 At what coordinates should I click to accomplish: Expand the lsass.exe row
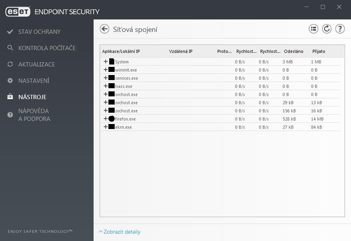[x=106, y=86]
